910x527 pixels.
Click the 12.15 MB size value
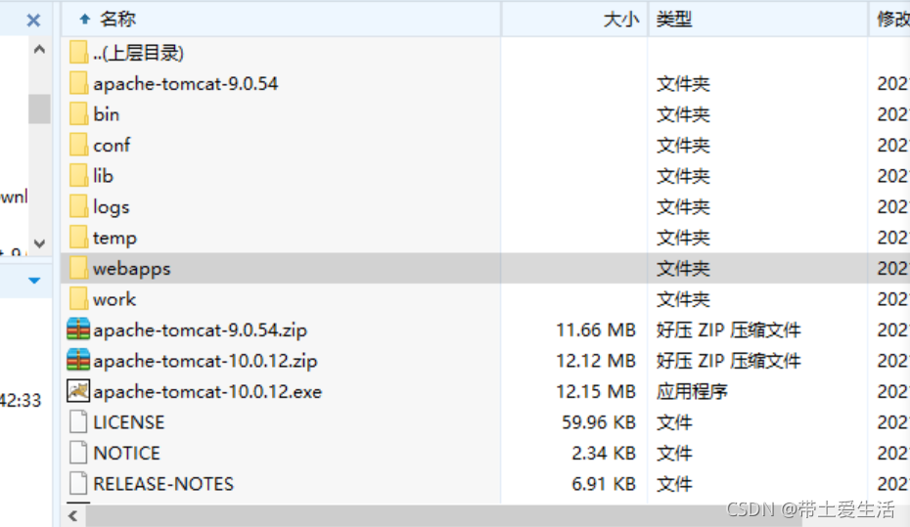click(596, 391)
